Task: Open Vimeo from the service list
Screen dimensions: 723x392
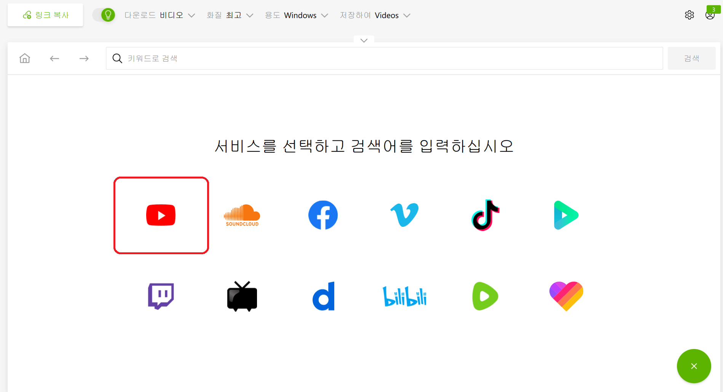Action: point(404,215)
